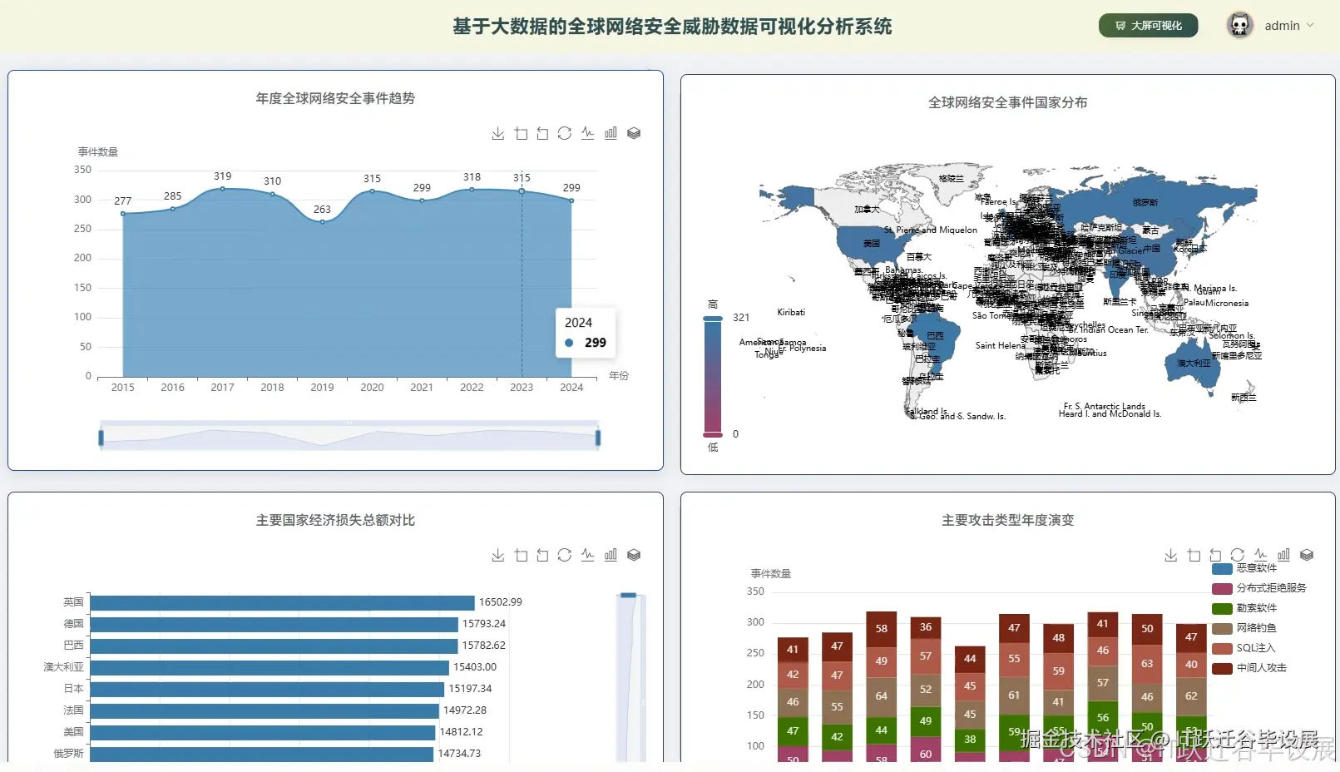
Task: Change economic loss chart to line type
Action: coord(588,555)
